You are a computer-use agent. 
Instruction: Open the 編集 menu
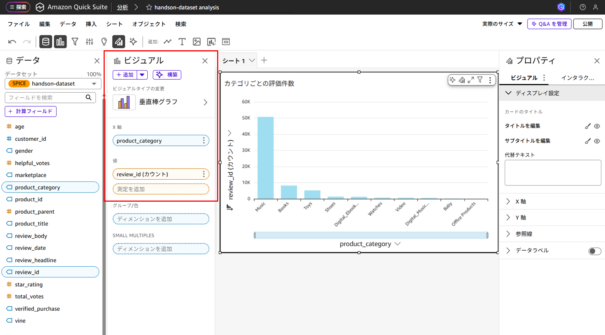click(45, 24)
